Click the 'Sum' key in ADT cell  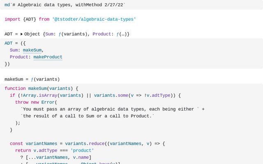(x=14, y=50)
